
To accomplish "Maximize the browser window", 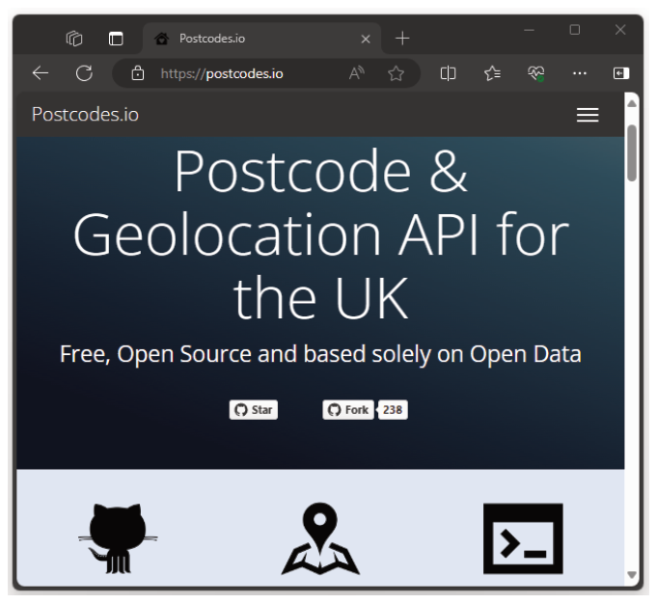I will click(x=574, y=30).
